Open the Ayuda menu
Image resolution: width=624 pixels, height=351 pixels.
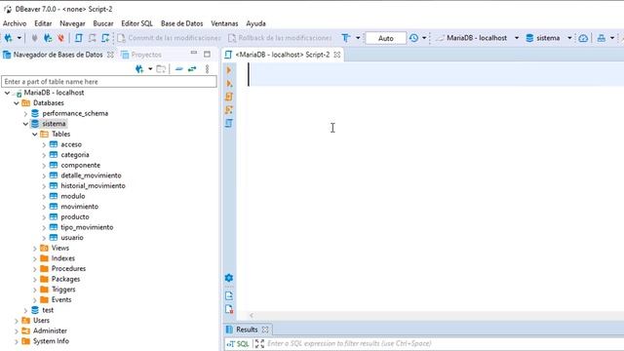tap(255, 23)
